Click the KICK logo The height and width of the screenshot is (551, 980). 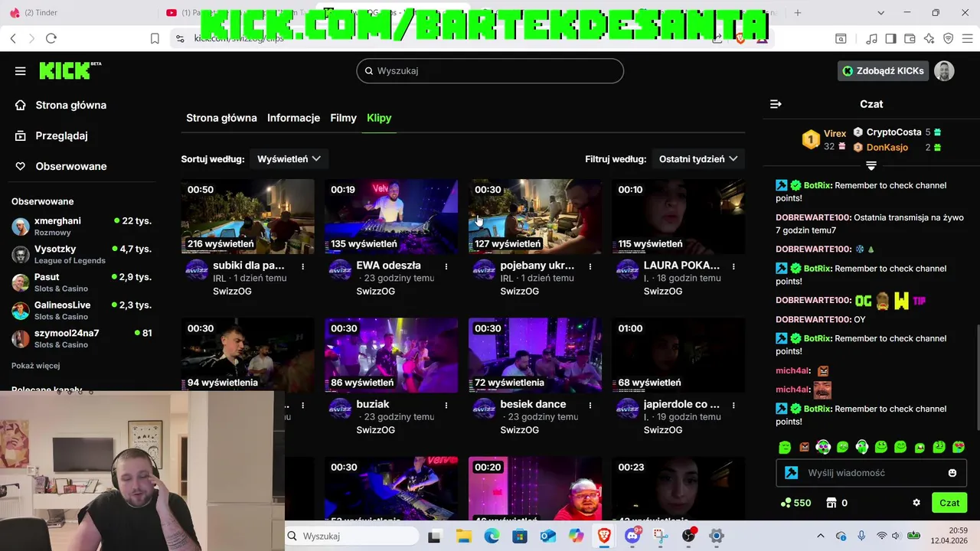click(x=70, y=70)
